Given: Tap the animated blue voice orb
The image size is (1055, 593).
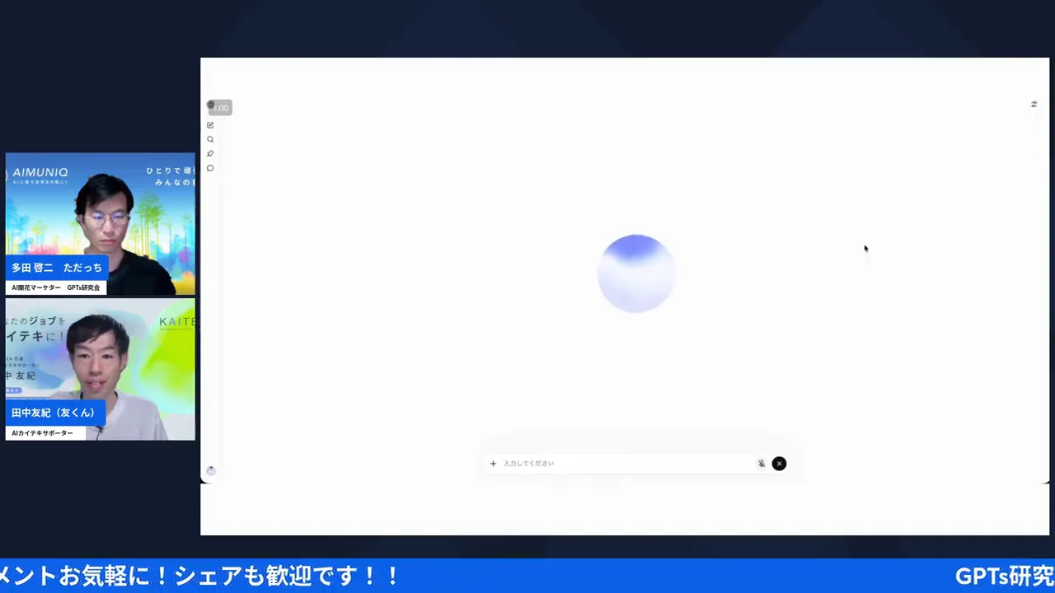Looking at the screenshot, I should coord(635,273).
